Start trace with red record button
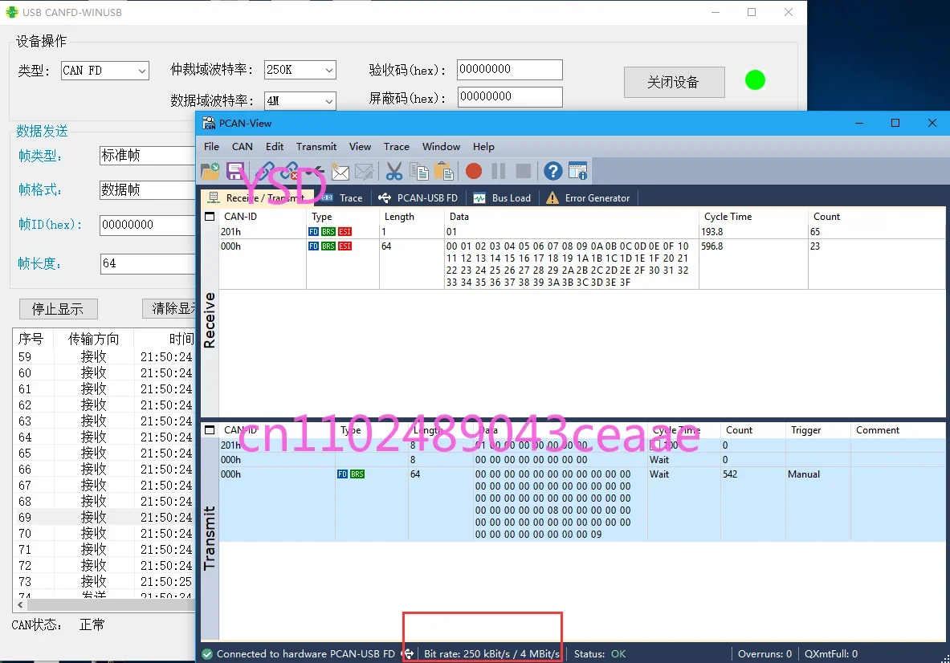Screen dimensions: 950x663 [x=474, y=171]
